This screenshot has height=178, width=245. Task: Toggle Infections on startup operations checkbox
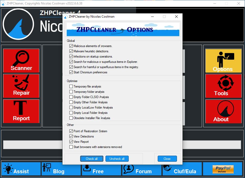click(x=71, y=56)
